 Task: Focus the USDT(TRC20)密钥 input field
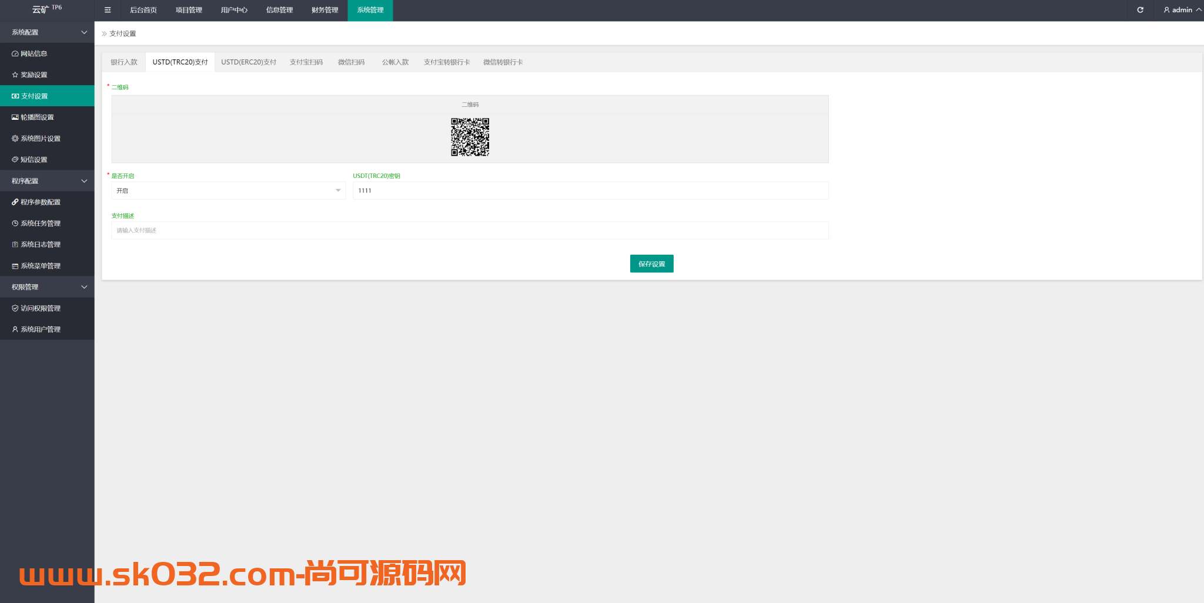590,190
